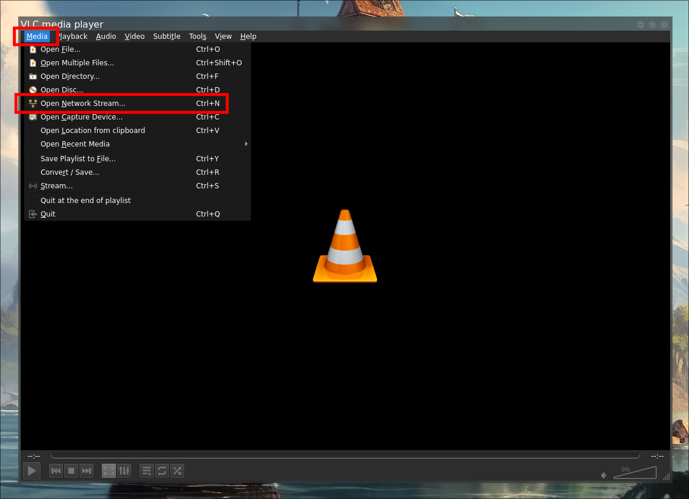The width and height of the screenshot is (689, 499).
Task: Skip to next media track
Action: (87, 471)
